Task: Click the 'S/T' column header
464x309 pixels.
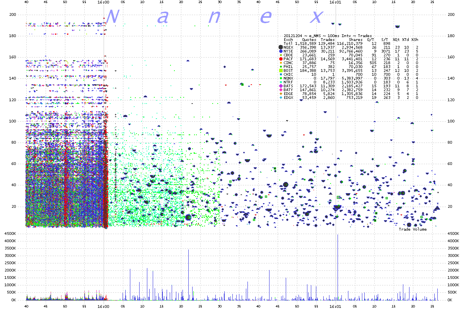Action: click(385, 40)
